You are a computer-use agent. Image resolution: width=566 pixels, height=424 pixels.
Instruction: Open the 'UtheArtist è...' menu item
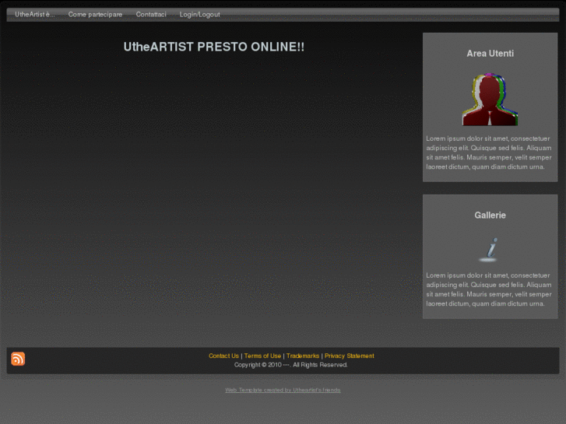coord(35,15)
